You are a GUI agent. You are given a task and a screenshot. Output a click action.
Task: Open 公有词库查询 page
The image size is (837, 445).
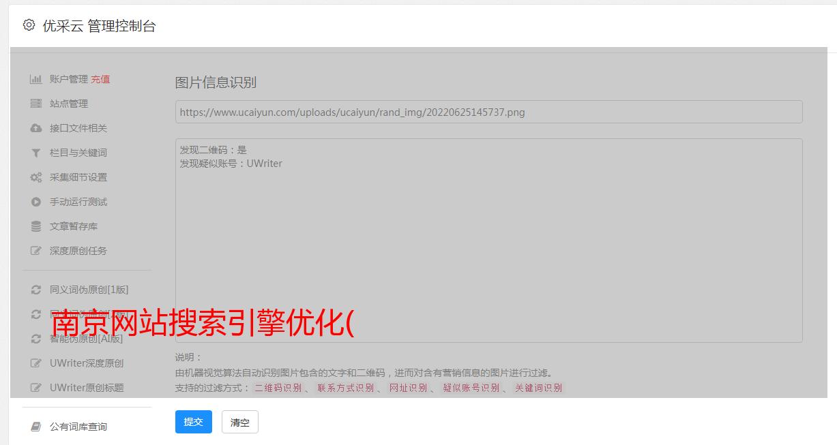[78, 427]
